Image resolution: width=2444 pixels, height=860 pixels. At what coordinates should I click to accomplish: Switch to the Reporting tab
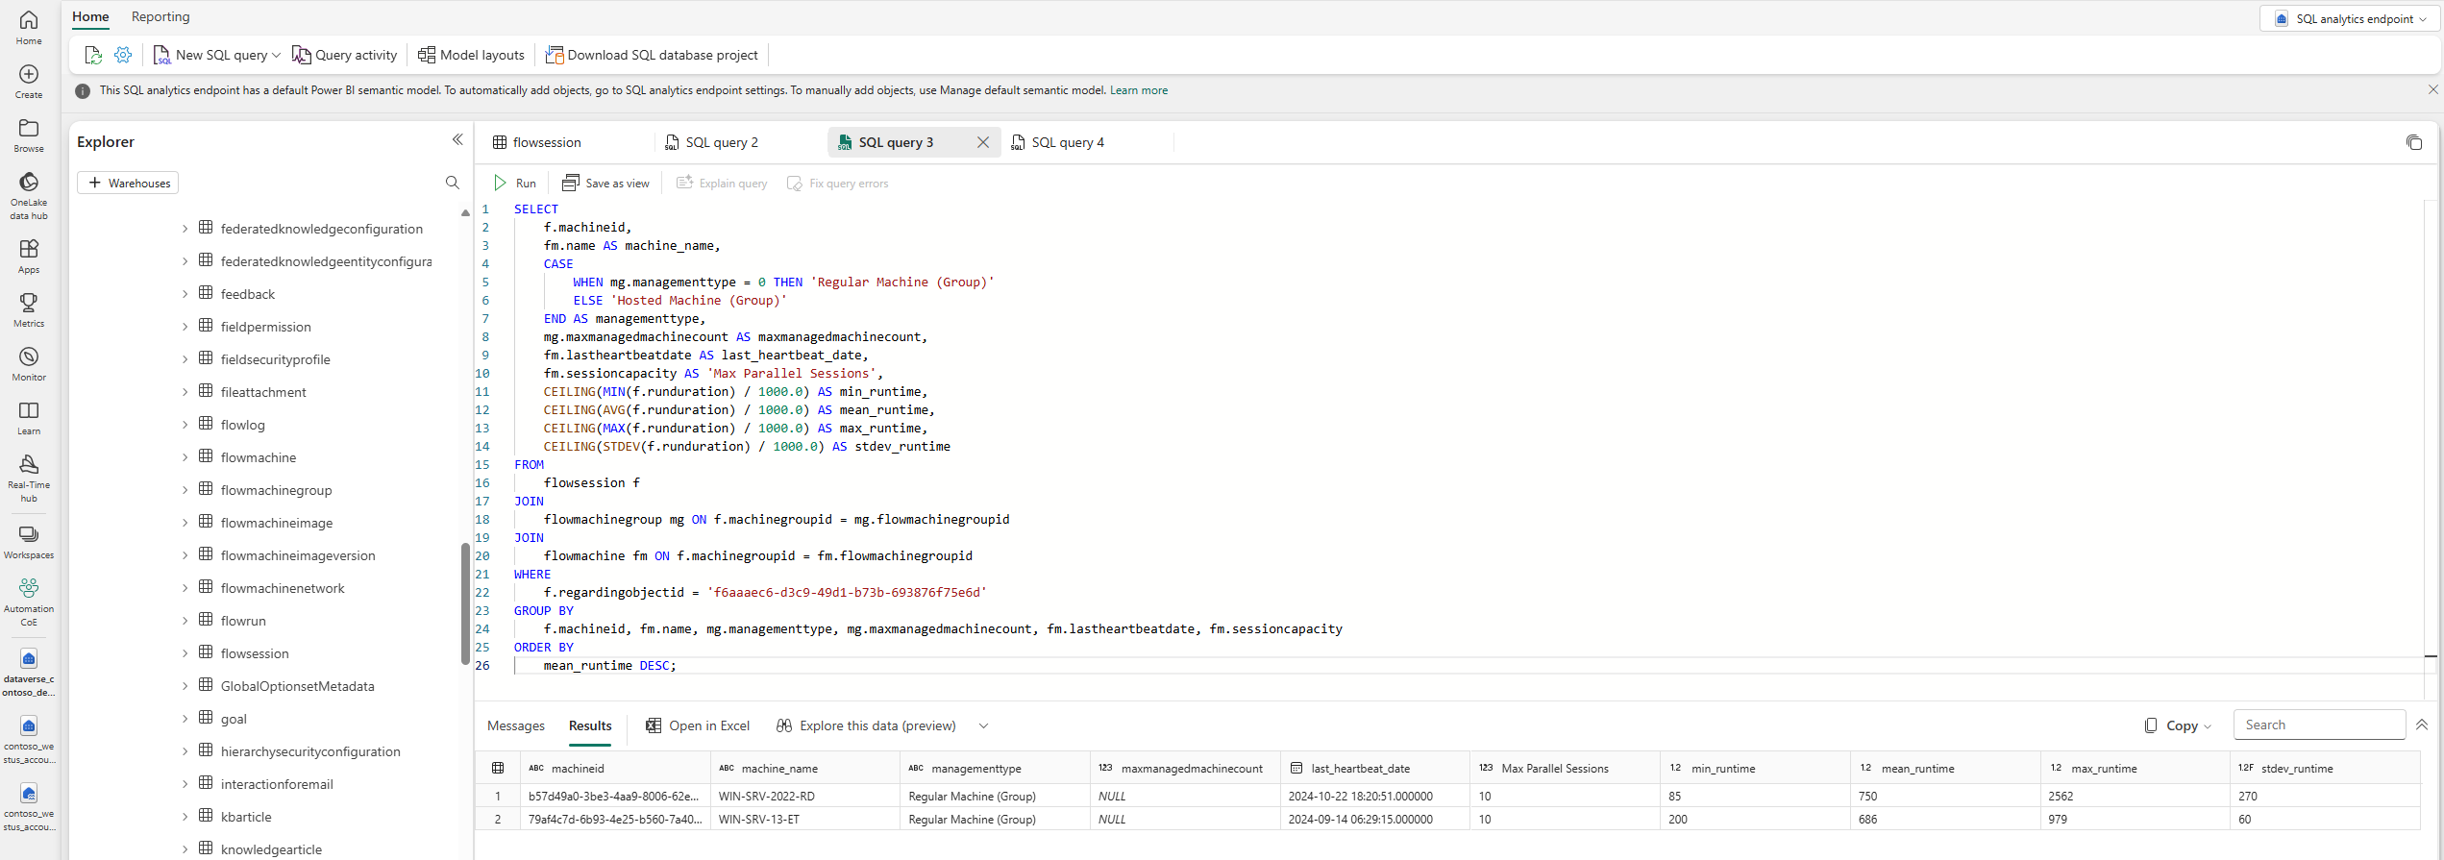coord(160,16)
